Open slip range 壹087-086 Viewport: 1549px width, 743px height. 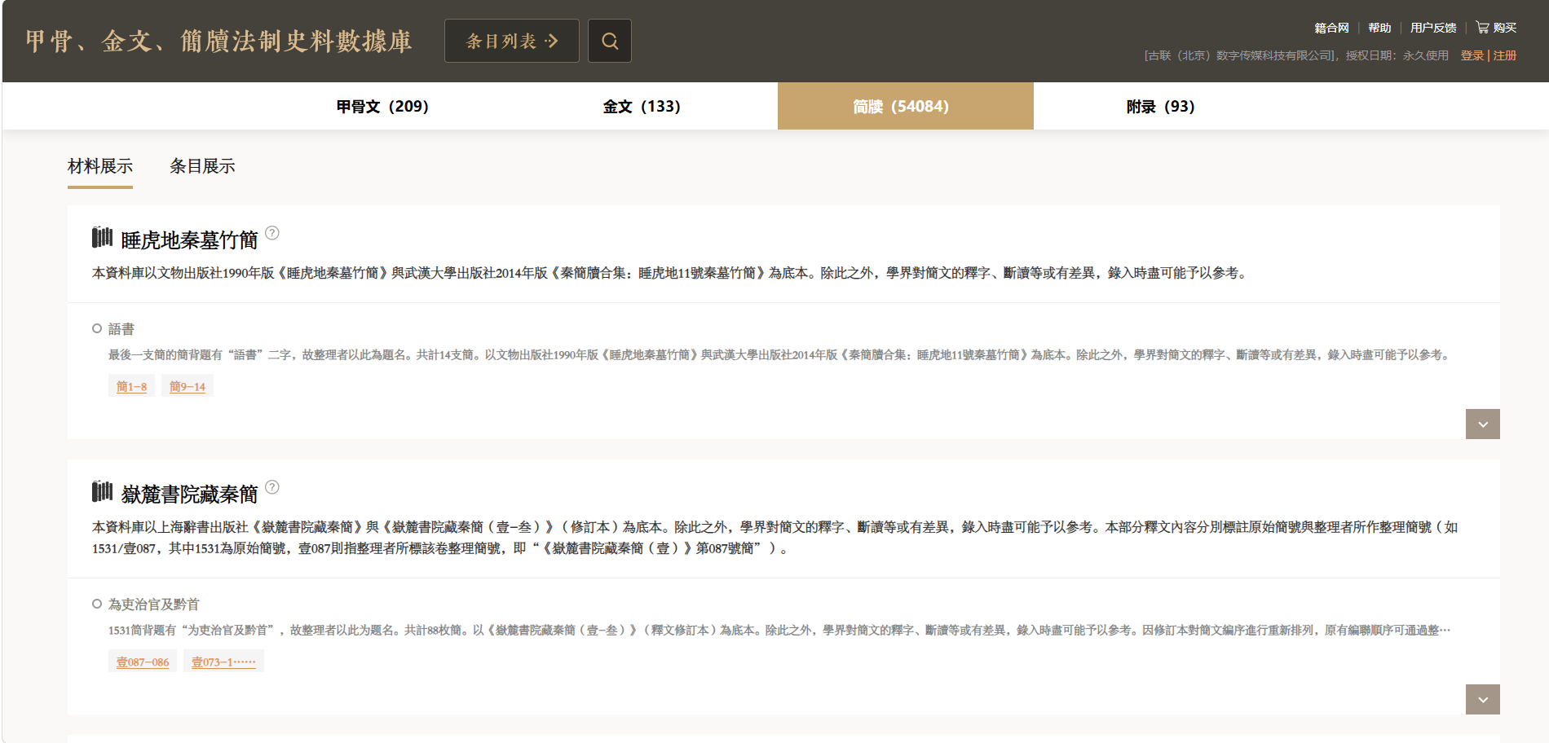143,662
